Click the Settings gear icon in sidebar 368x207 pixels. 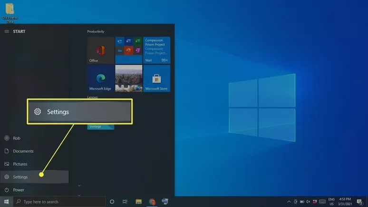[x=7, y=177]
